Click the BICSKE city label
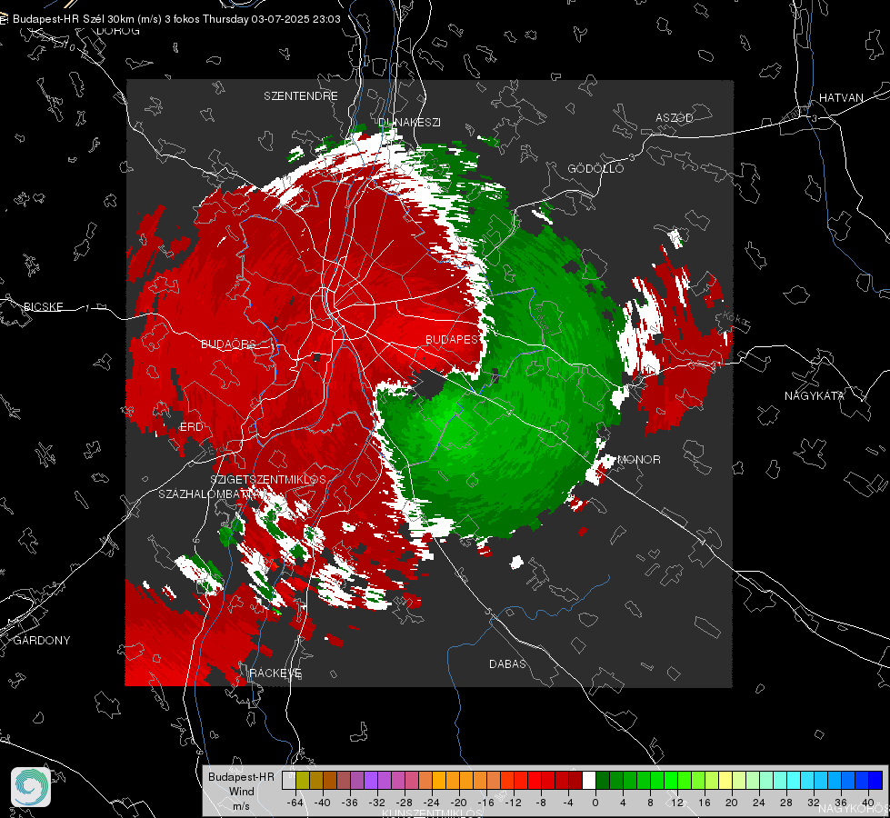 tap(43, 307)
